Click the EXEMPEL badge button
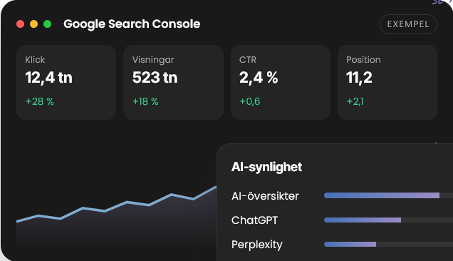 (x=408, y=24)
